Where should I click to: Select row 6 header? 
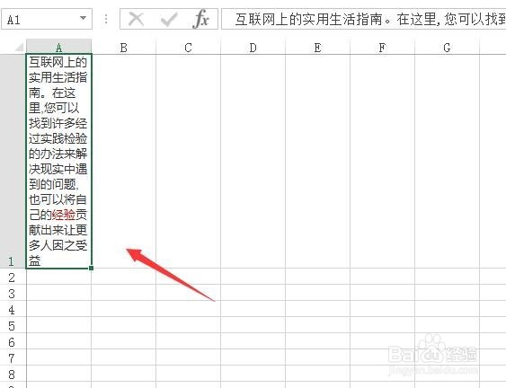click(x=13, y=341)
